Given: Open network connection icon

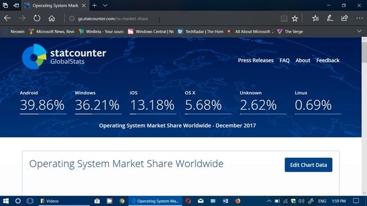Looking at the screenshot, I should tap(286, 201).
